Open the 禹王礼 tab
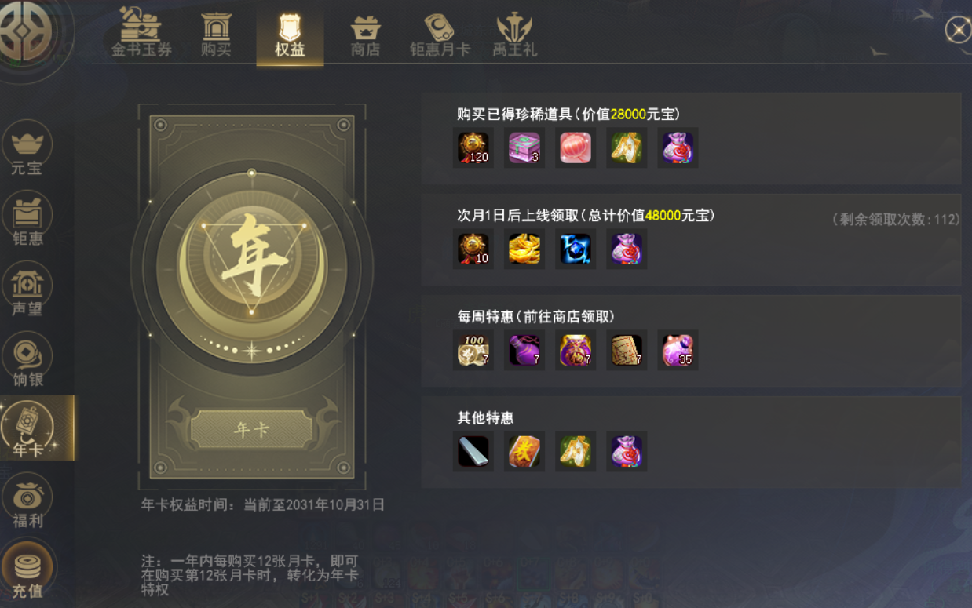This screenshot has width=972, height=608. [515, 32]
